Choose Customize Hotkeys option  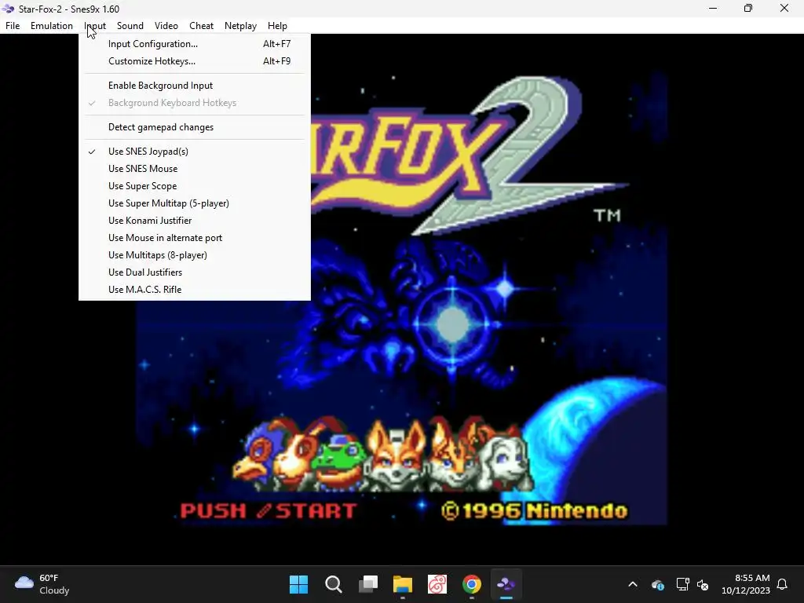coord(195,61)
